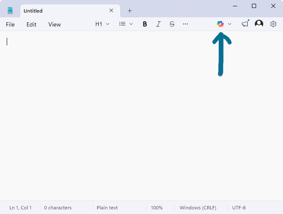Image resolution: width=283 pixels, height=214 pixels.
Task: Open the more formatting options ellipsis
Action: [185, 24]
